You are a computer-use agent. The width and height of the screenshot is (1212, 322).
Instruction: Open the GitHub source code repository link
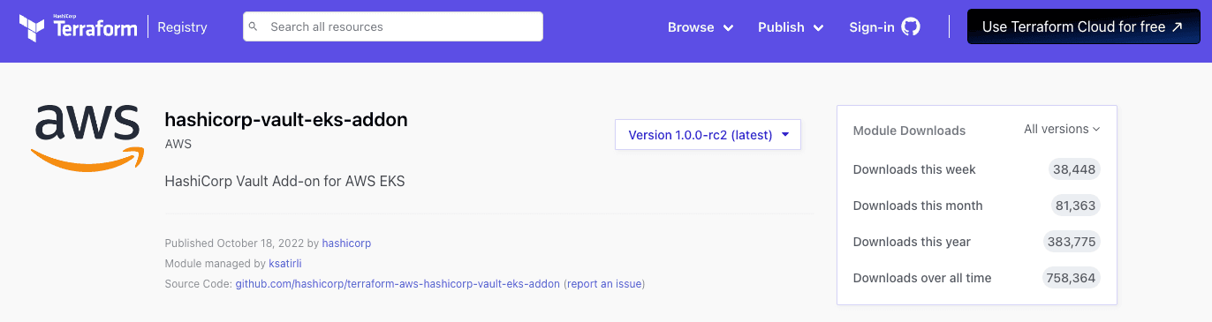(x=398, y=284)
